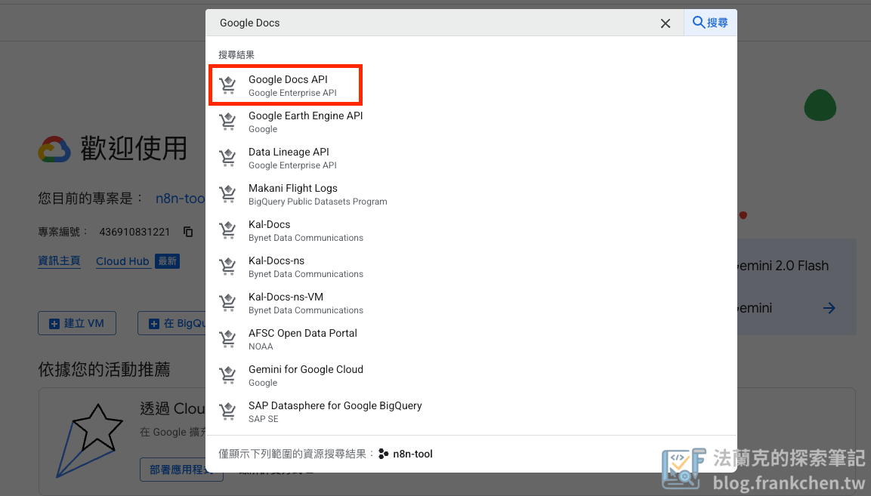
Task: Open the Cloud Hub link
Action: pos(123,261)
